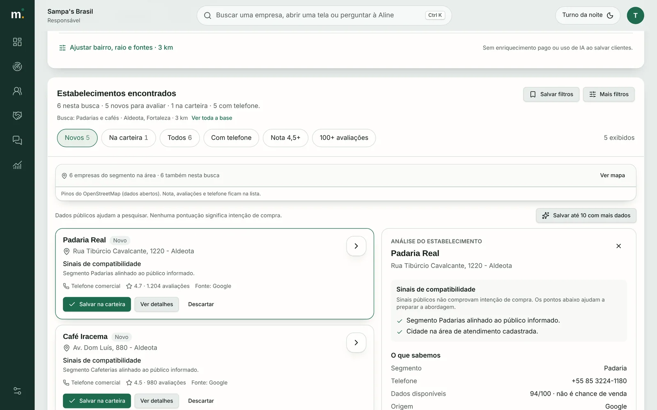Viewport: 657px width, 410px height.
Task: Open the chart analytics sidebar icon
Action: (x=17, y=165)
